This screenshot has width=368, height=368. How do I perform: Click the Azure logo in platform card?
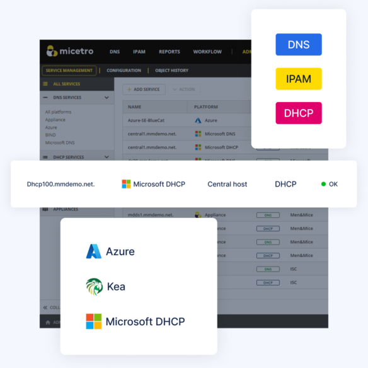coord(94,251)
